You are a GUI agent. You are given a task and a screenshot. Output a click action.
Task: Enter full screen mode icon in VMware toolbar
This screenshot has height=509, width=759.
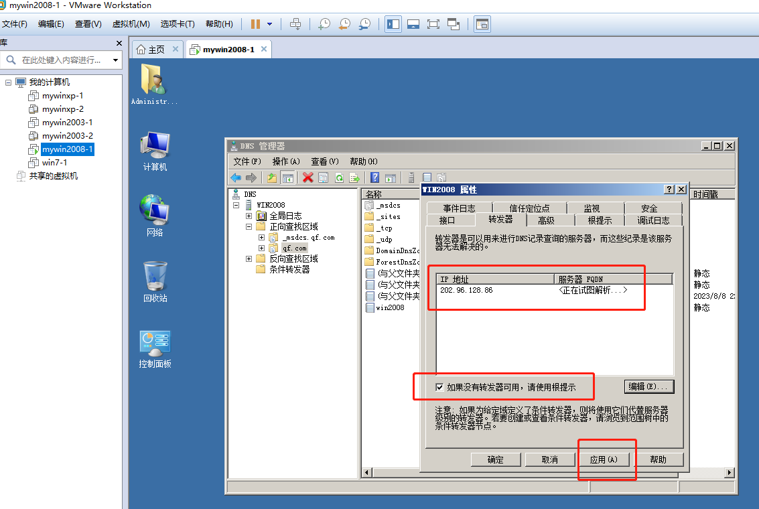tap(433, 23)
